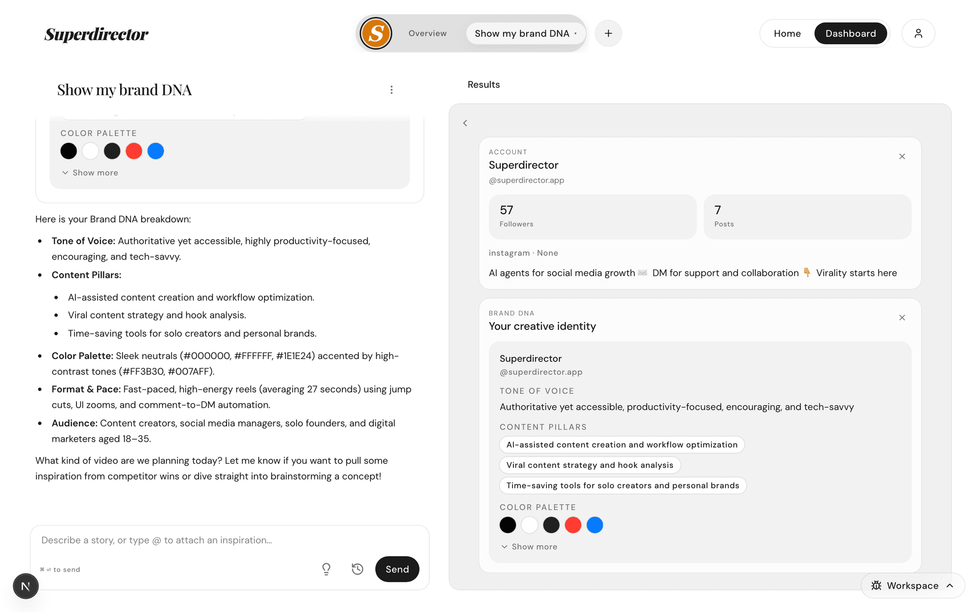Screen dimensions: 979x612
Task: Select the Show my brand DNA tab
Action: click(x=526, y=33)
